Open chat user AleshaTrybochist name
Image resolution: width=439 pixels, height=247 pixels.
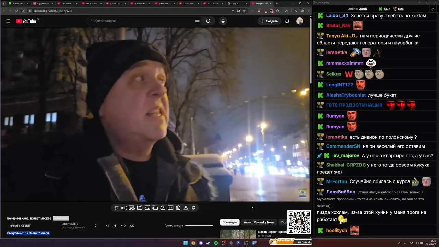346,95
